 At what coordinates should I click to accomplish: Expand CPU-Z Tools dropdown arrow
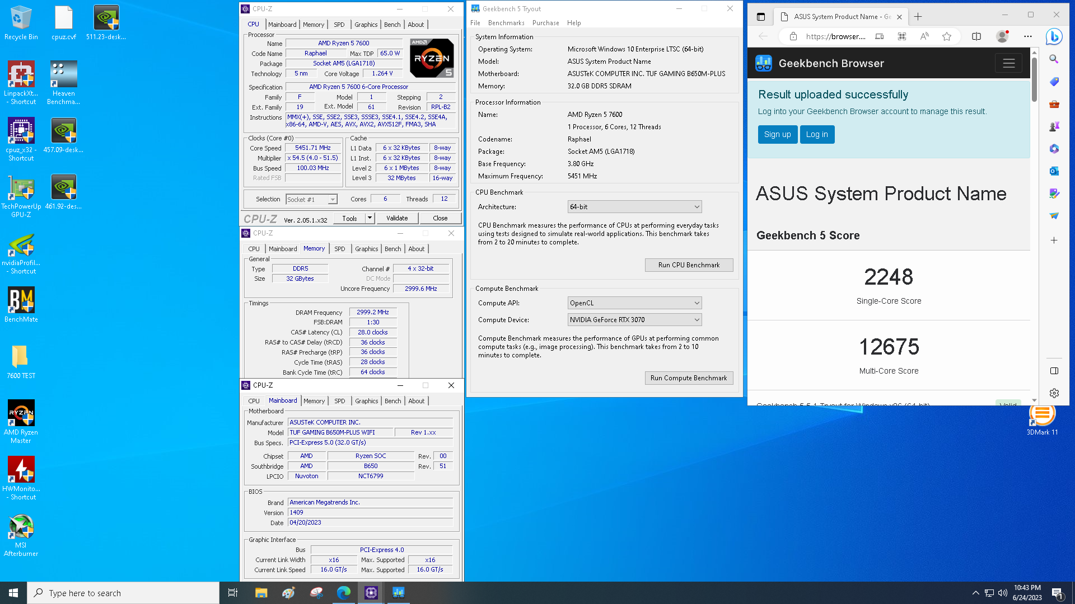click(370, 218)
